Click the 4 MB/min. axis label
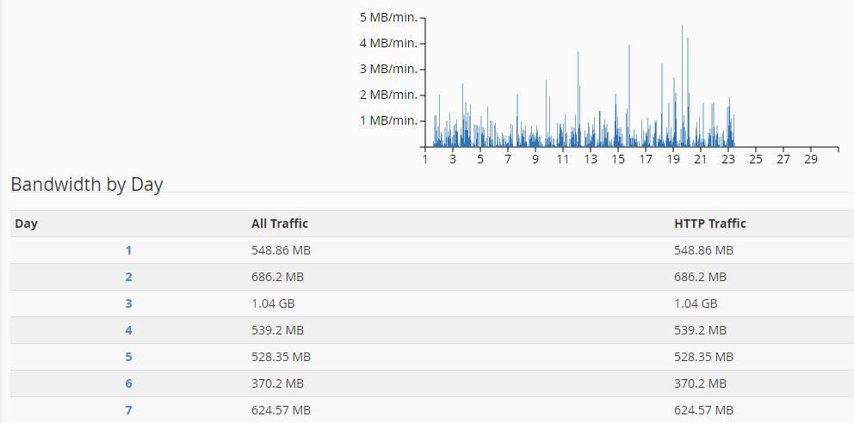The width and height of the screenshot is (854, 423). (x=388, y=43)
